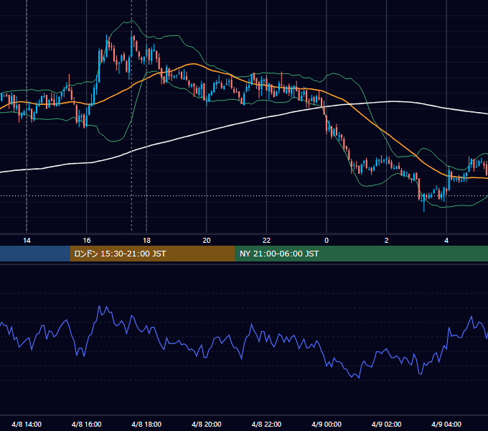Viewport: 488px width, 431px height.
Task: Select the ロンドン 15:30-21:00 JST session bar
Action: (152, 254)
